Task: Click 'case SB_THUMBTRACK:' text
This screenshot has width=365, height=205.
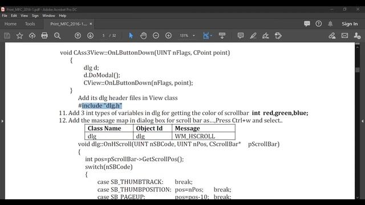Action: [x=131, y=182]
